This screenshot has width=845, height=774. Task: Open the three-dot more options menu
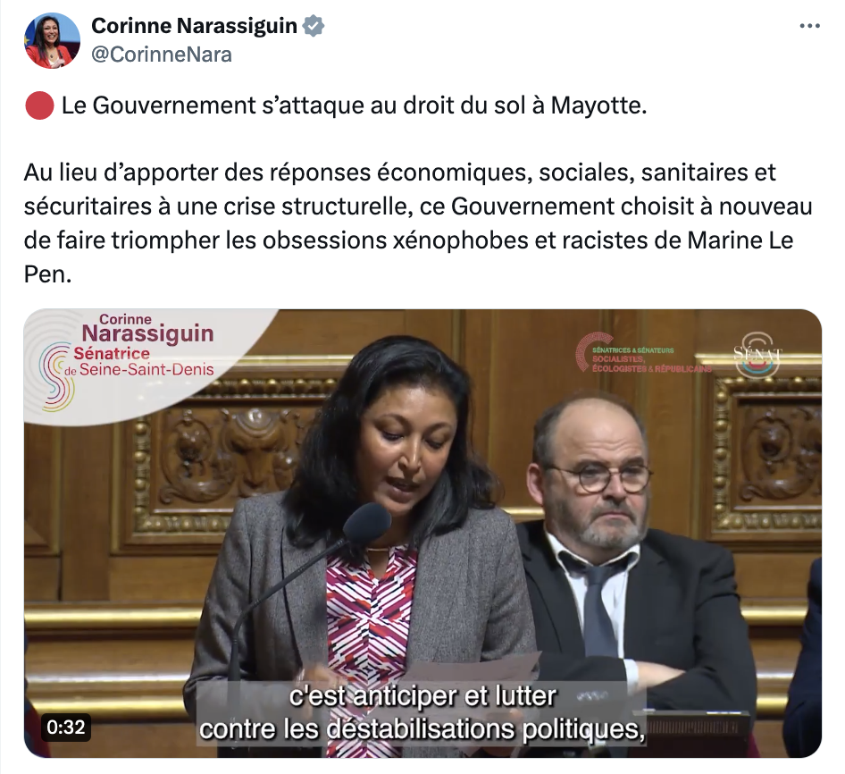(x=809, y=26)
